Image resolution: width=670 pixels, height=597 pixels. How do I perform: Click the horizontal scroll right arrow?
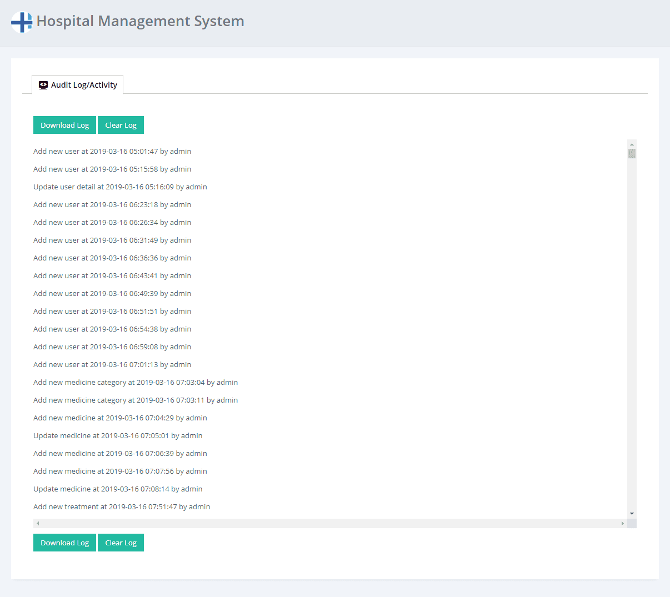tap(622, 523)
